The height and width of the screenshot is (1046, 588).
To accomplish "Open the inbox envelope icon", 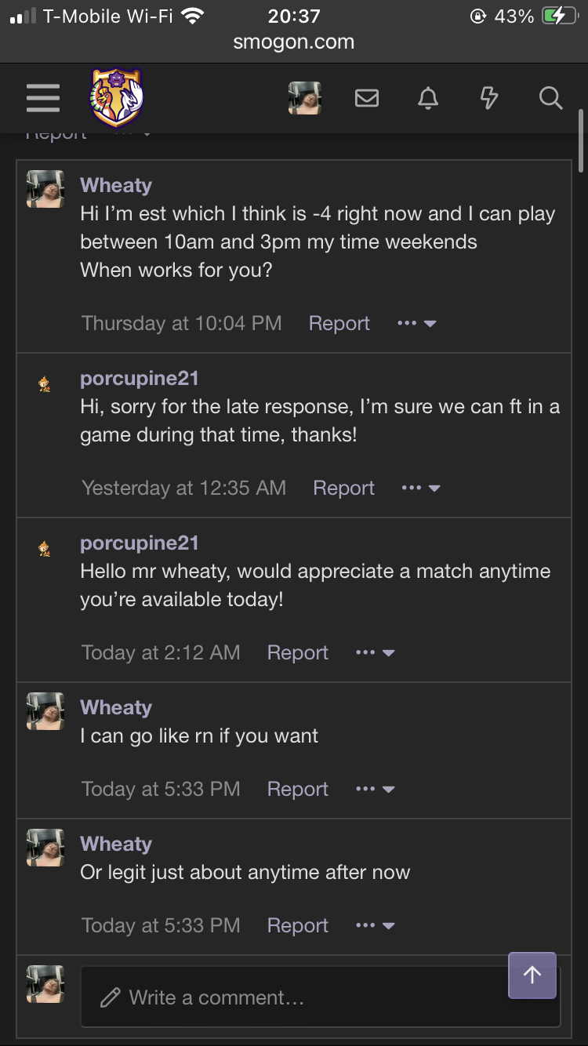I will coord(367,98).
